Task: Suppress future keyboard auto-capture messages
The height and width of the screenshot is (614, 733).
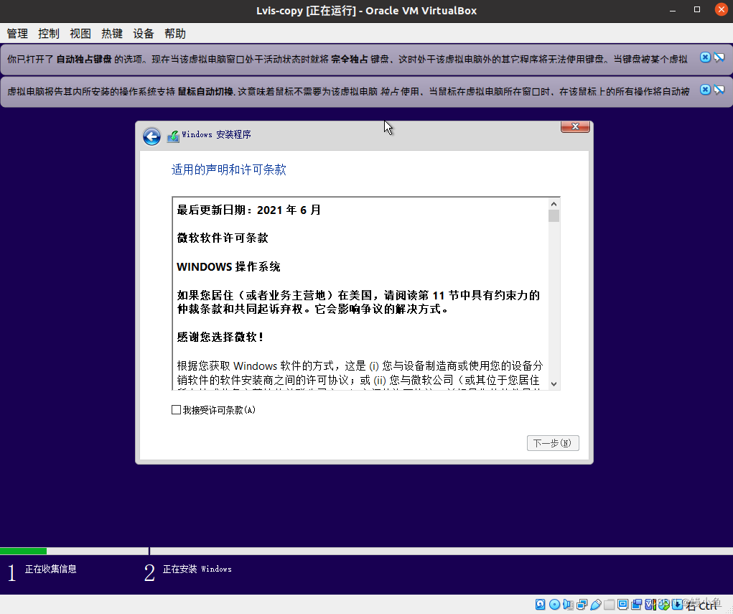Action: coord(719,57)
